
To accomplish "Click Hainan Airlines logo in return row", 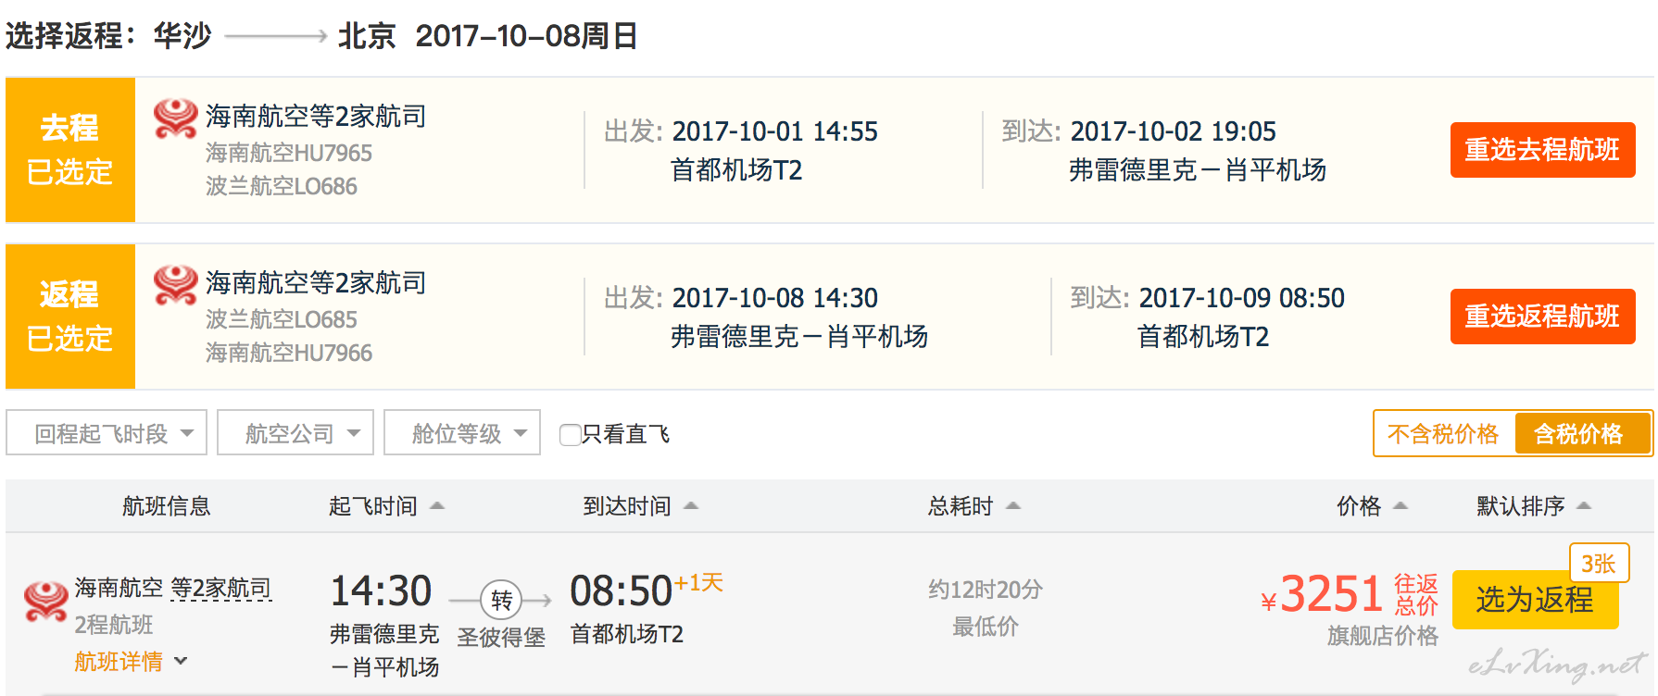I will (175, 285).
